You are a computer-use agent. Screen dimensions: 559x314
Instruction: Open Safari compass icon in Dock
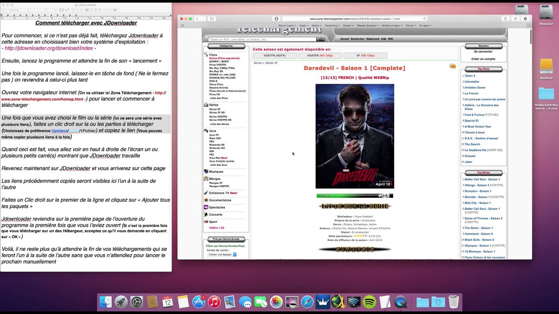pos(307,302)
